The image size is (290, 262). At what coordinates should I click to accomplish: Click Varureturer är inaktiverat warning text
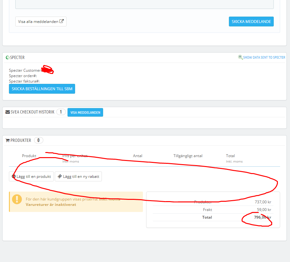[x=51, y=205]
